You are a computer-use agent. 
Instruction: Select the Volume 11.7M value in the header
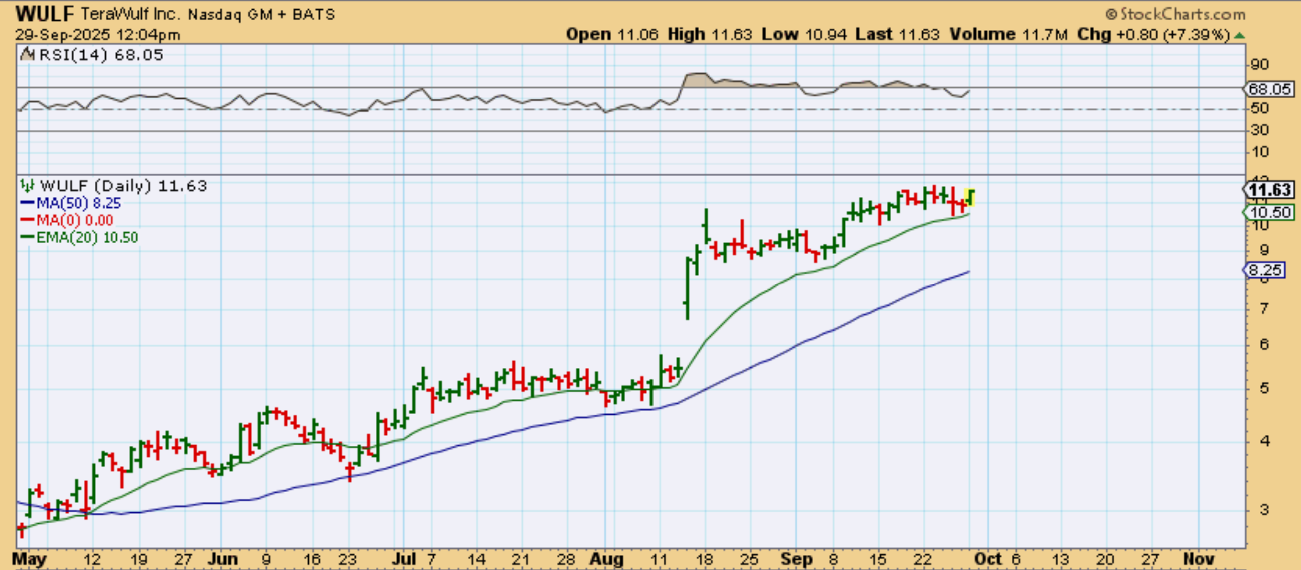pos(1008,35)
